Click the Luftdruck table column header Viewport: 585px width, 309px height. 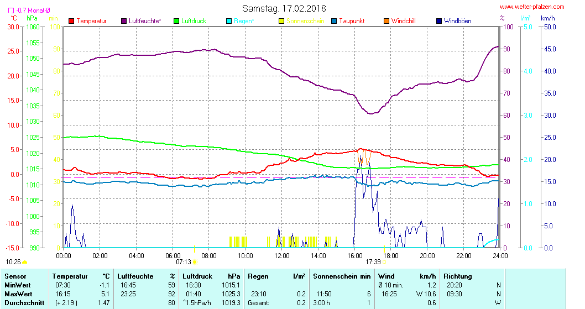(197, 276)
